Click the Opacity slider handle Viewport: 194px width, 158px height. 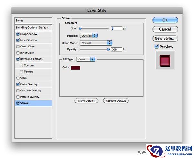tap(108, 49)
